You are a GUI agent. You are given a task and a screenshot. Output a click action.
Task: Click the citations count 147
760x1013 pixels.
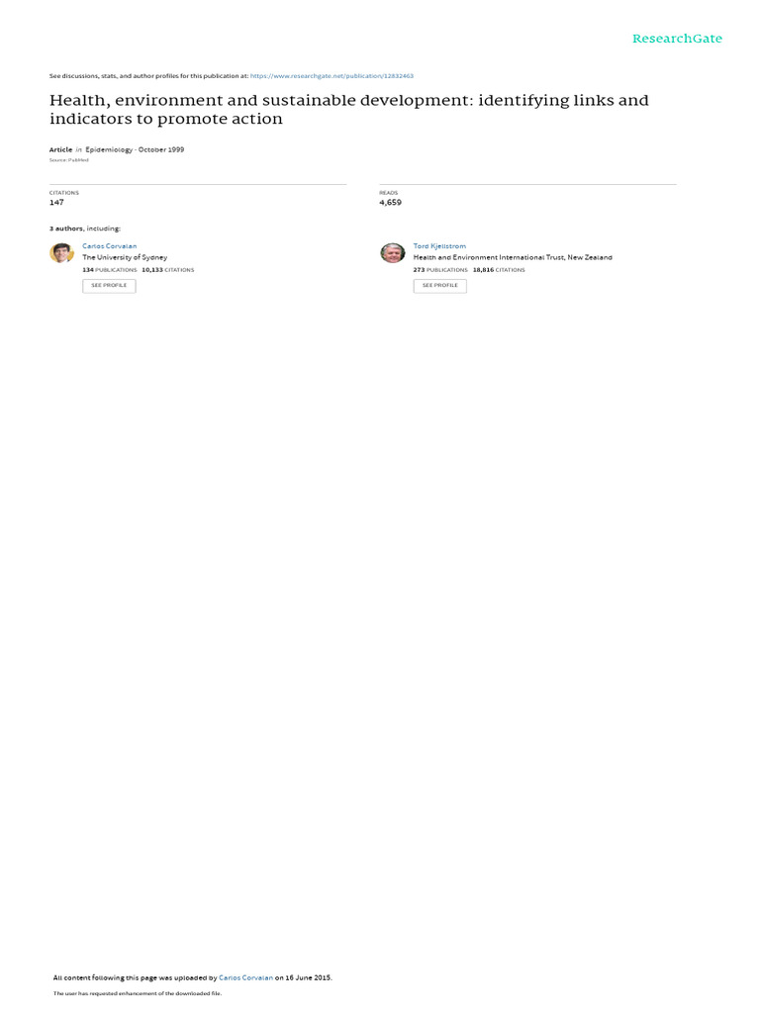pyautogui.click(x=56, y=202)
